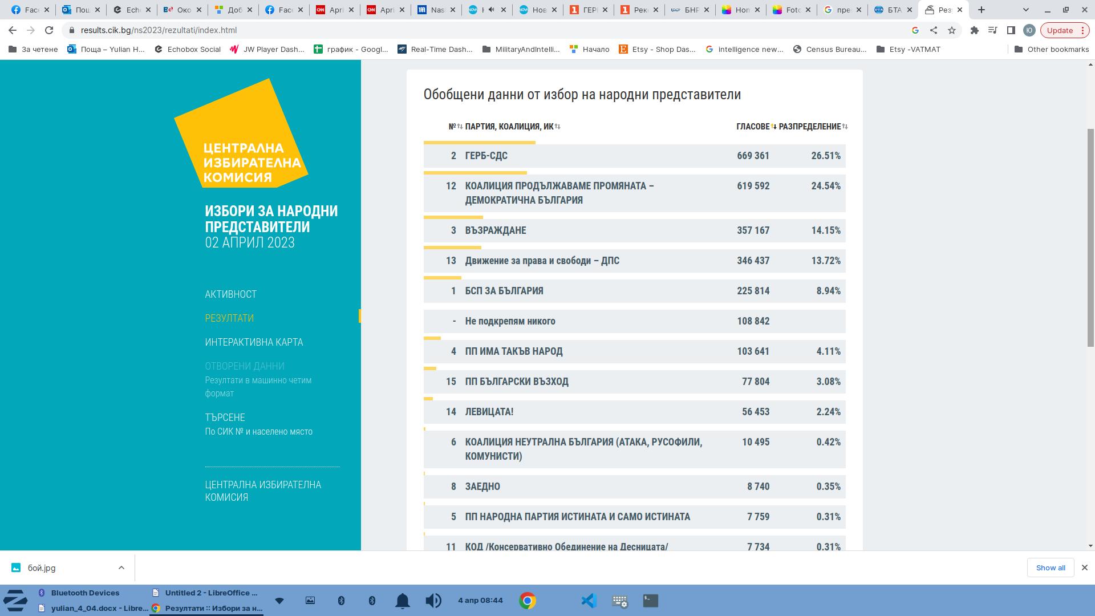Sort by ПАРТИЯ, КОАЛИЦИЯ, ИК column

(513, 127)
